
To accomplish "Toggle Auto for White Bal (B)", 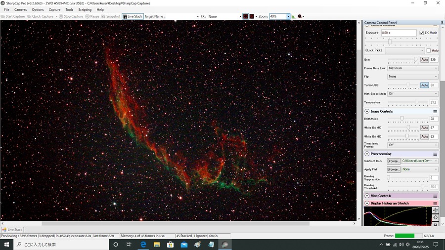I will [424, 137].
